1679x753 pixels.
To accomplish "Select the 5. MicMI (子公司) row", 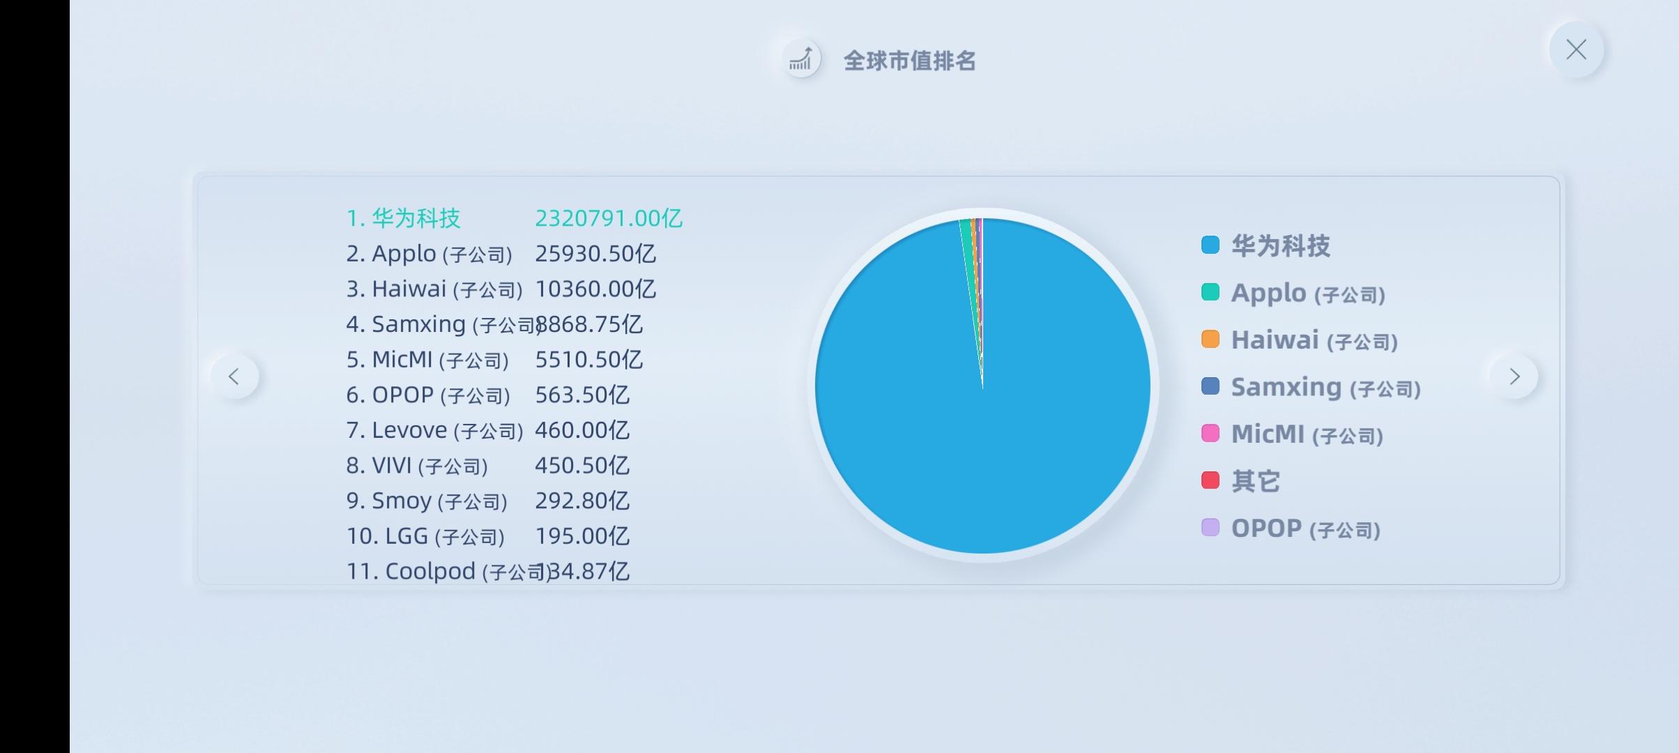I will 494,360.
